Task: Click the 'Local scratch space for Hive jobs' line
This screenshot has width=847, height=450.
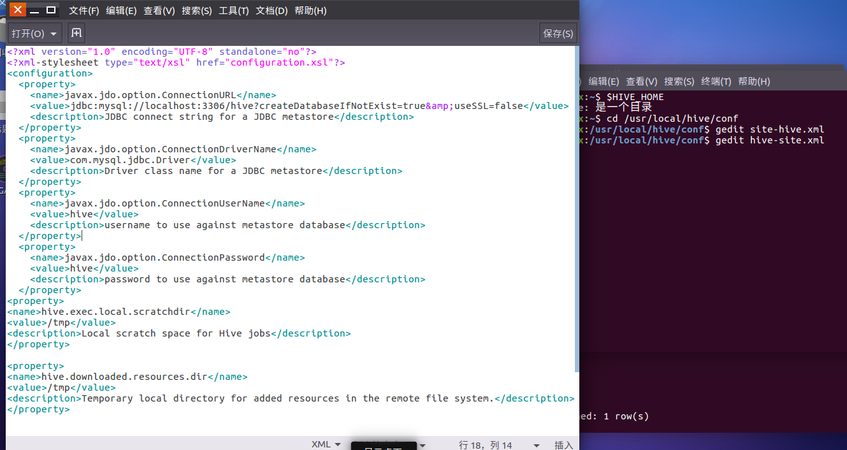Action: coord(179,333)
